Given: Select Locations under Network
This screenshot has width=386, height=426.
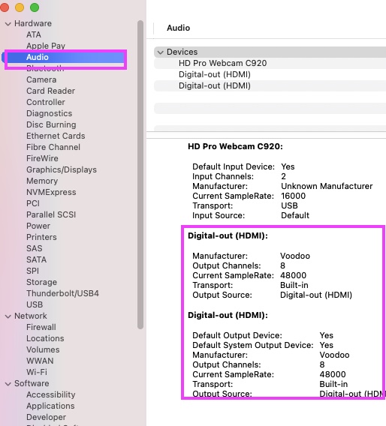Looking at the screenshot, I should point(45,338).
